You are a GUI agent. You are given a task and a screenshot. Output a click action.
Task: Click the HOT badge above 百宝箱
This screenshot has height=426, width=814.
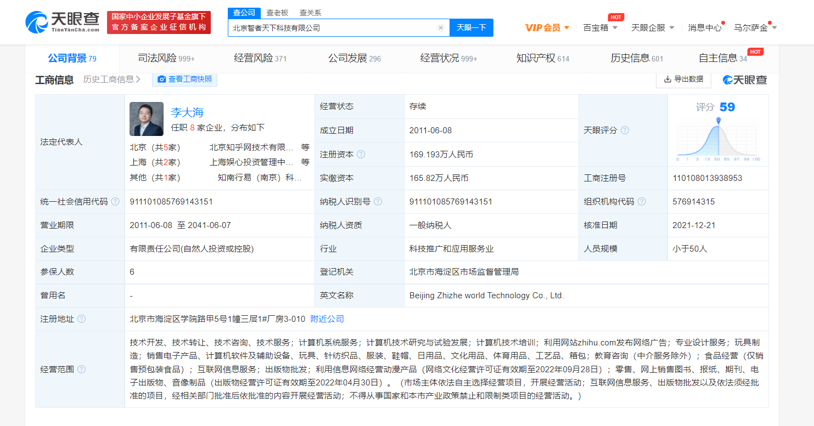[616, 17]
